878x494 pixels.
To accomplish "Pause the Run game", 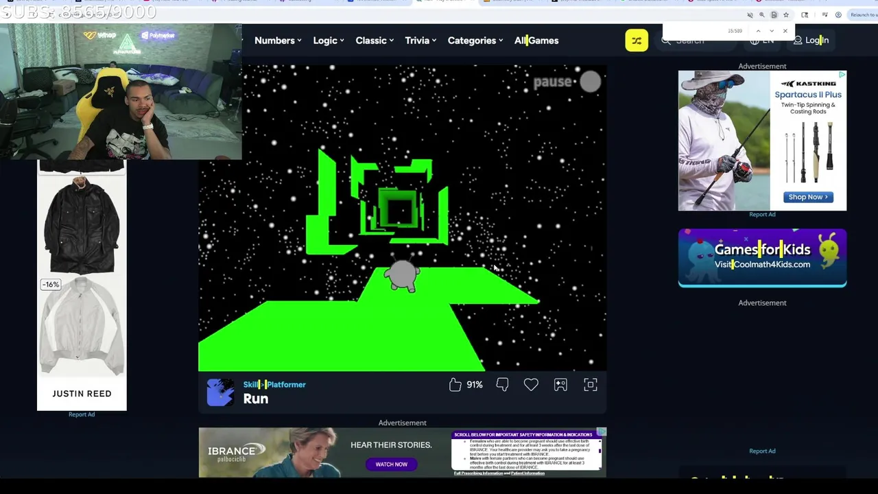I will click(568, 82).
